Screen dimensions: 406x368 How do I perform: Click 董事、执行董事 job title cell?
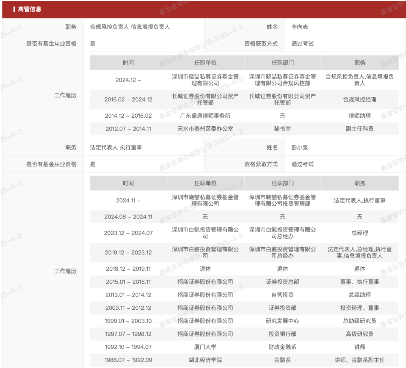pos(360,282)
